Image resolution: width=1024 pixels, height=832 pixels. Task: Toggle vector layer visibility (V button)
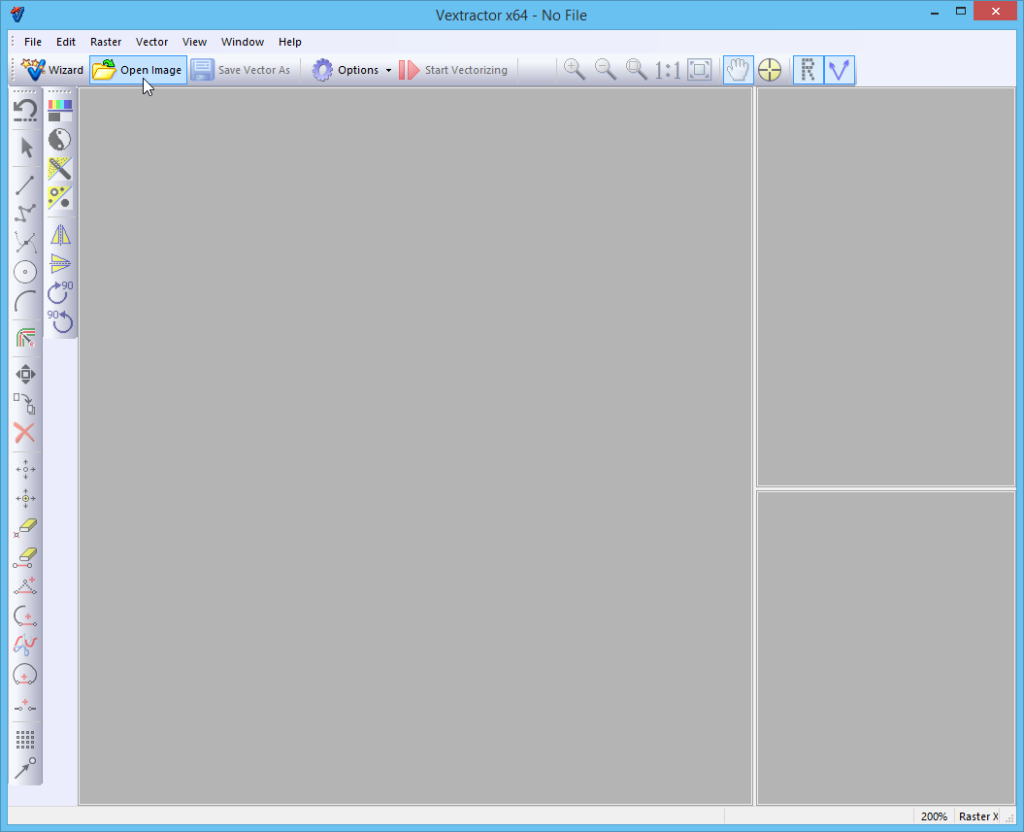[839, 70]
